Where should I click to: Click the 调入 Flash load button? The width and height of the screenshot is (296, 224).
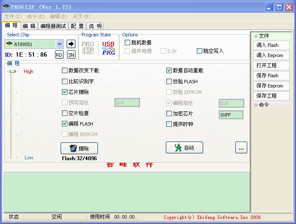tap(272, 45)
